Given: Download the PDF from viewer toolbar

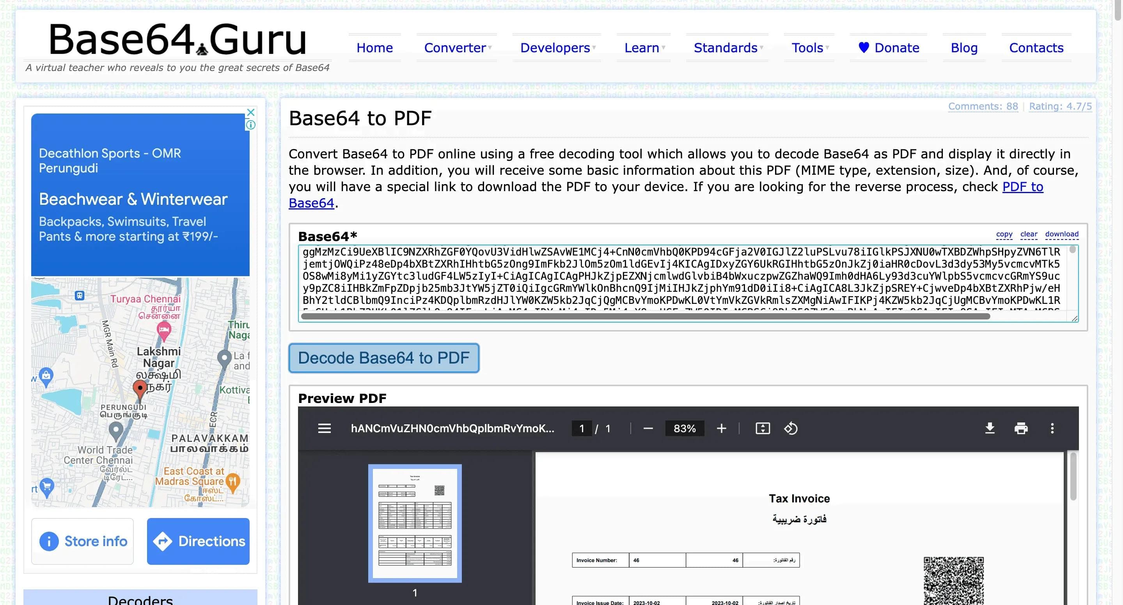Looking at the screenshot, I should (x=990, y=428).
